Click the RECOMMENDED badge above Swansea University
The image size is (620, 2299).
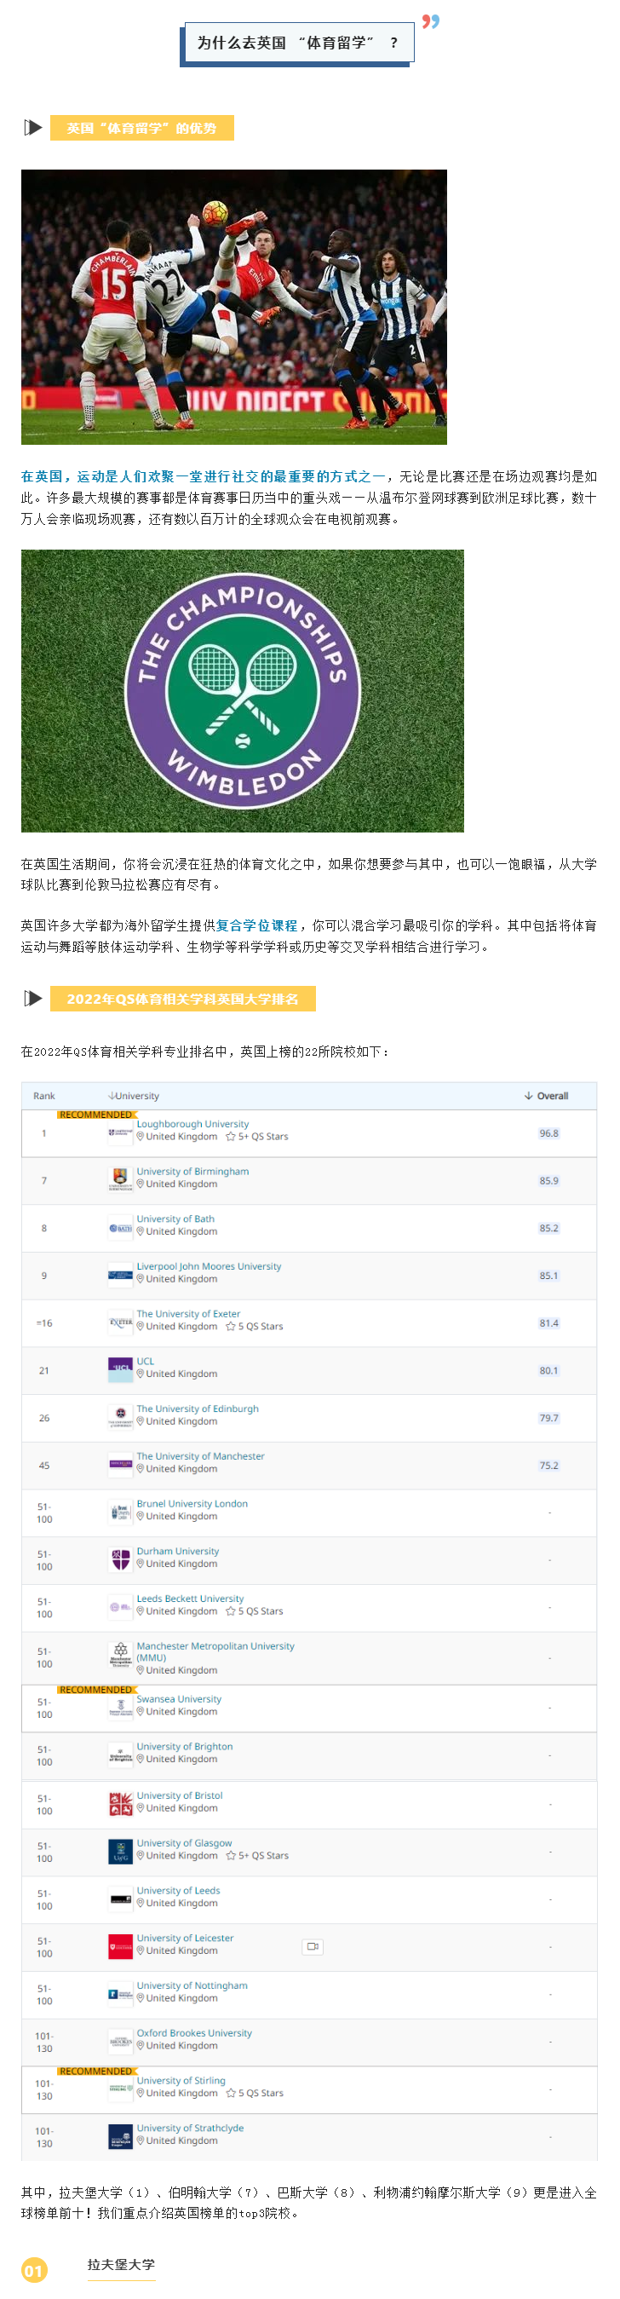pyautogui.click(x=95, y=1689)
